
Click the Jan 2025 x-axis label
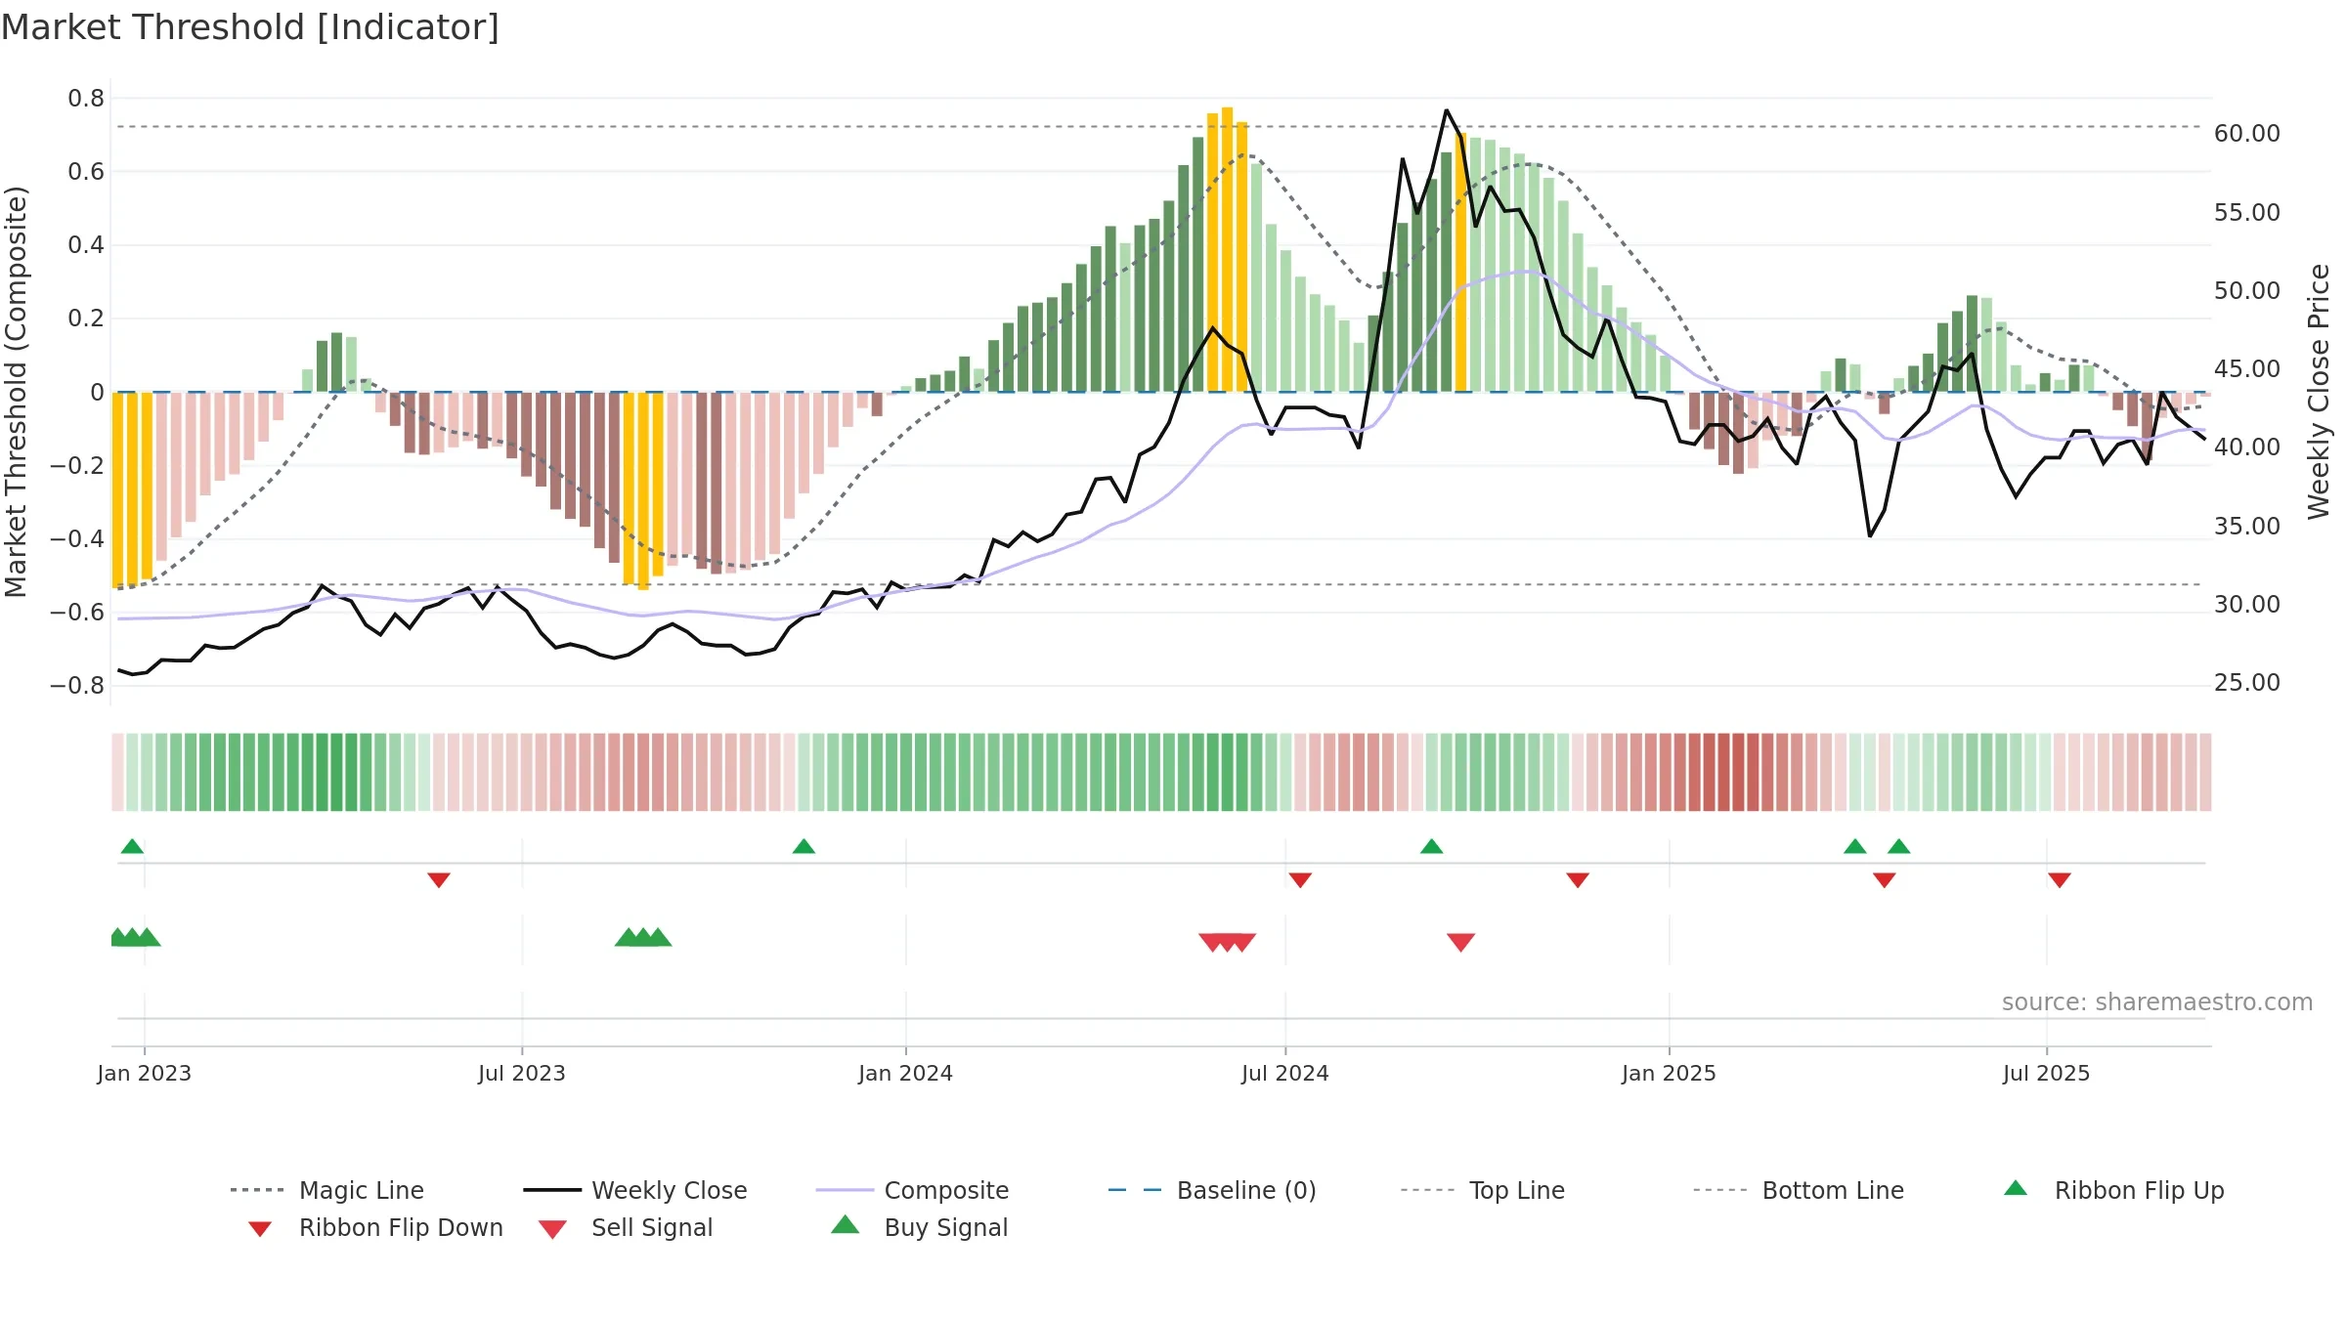click(x=1669, y=1073)
